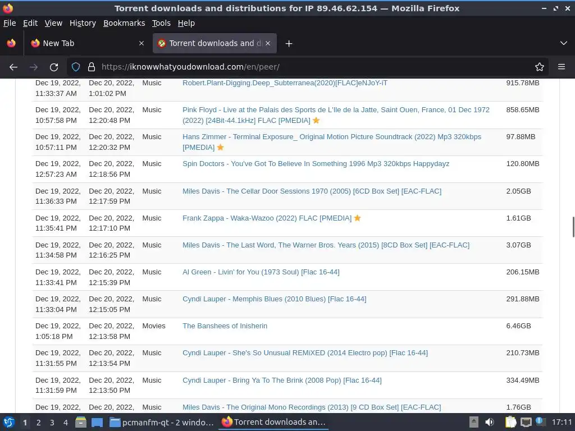Open the LXQt start menu
The width and height of the screenshot is (575, 431).
9,422
